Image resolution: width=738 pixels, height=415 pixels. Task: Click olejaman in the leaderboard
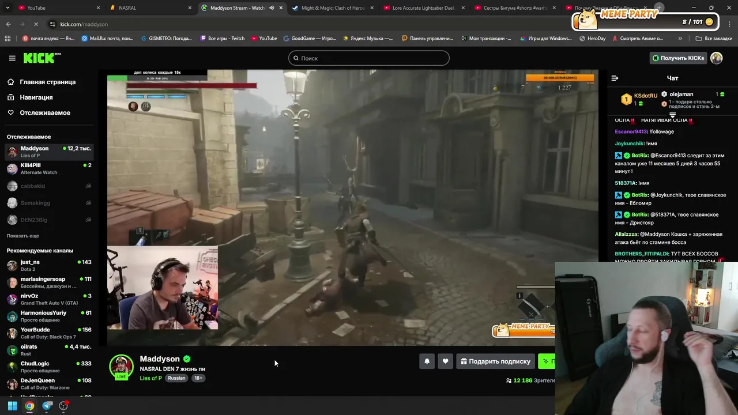[681, 94]
